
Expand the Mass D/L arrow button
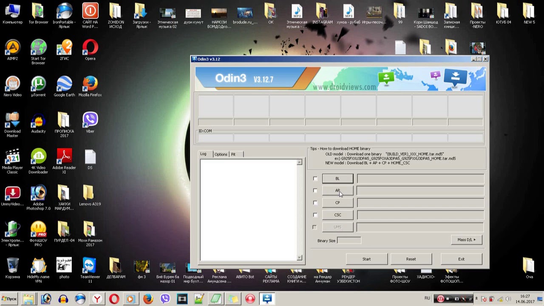[466, 240]
